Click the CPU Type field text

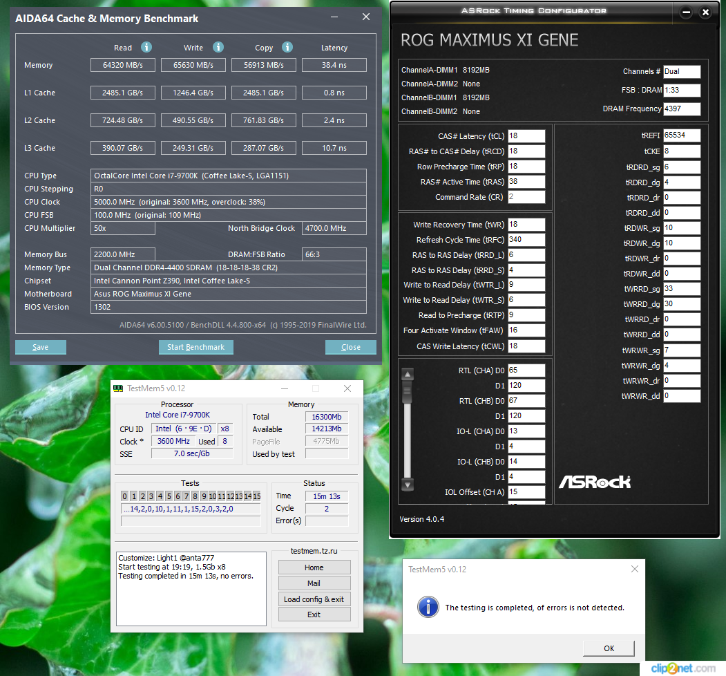[x=228, y=176]
